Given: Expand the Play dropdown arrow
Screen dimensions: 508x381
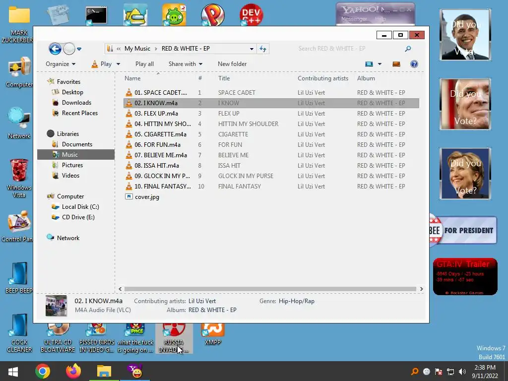Looking at the screenshot, I should tap(118, 64).
